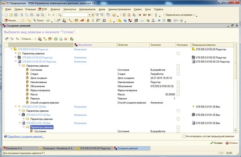Click the green refresh arrows icon
241x157 pixels.
48,20
